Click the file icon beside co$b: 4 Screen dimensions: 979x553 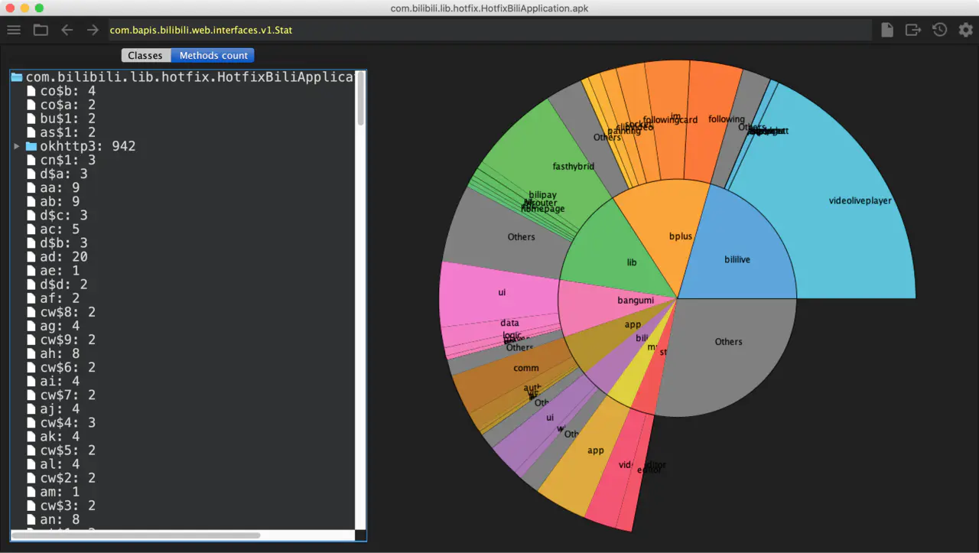click(x=31, y=91)
